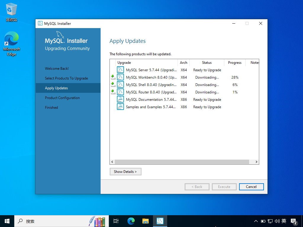Click the horizontal scrollbar right arrow
Image resolution: width=303 pixels, height=227 pixels.
(x=257, y=162)
